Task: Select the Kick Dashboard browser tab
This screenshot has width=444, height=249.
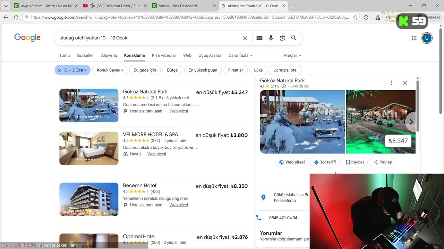Action: tap(184, 6)
